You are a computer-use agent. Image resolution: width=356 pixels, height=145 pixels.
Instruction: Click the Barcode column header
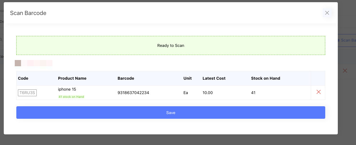[x=126, y=78]
